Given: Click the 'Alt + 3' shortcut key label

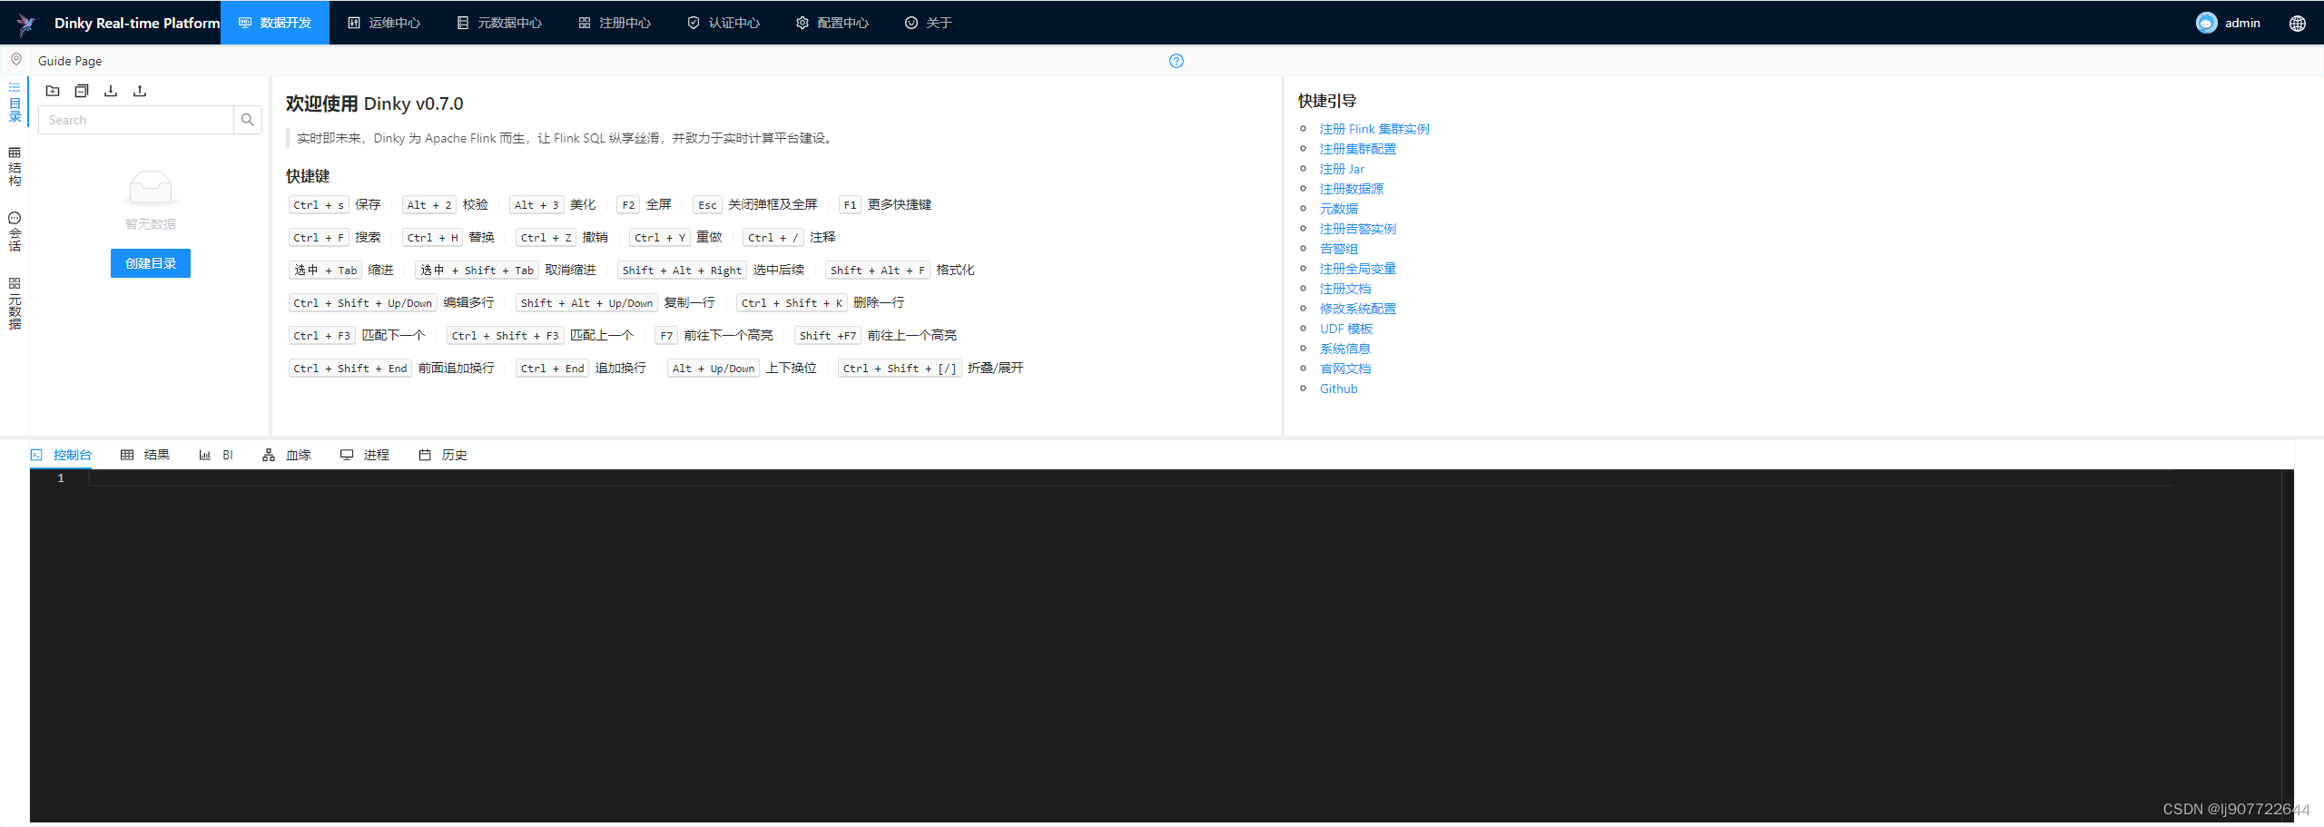Looking at the screenshot, I should pyautogui.click(x=537, y=205).
